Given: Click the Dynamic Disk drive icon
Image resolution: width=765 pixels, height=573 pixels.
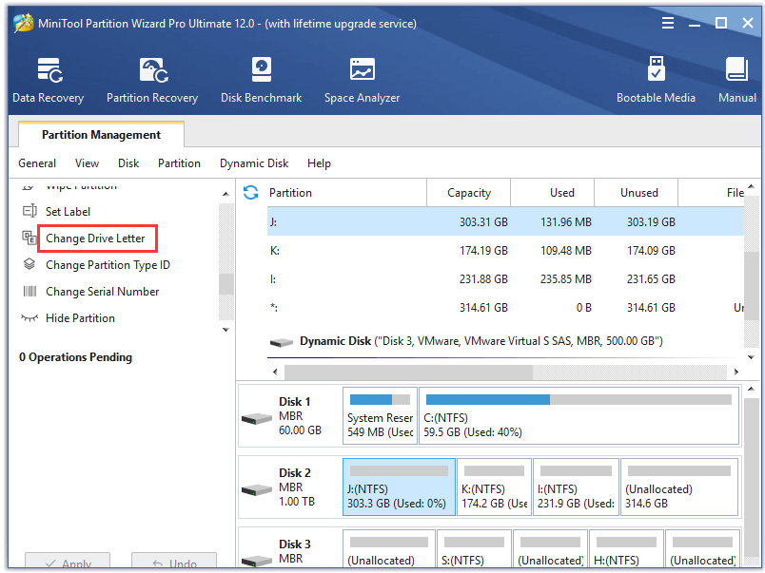Looking at the screenshot, I should pos(282,342).
